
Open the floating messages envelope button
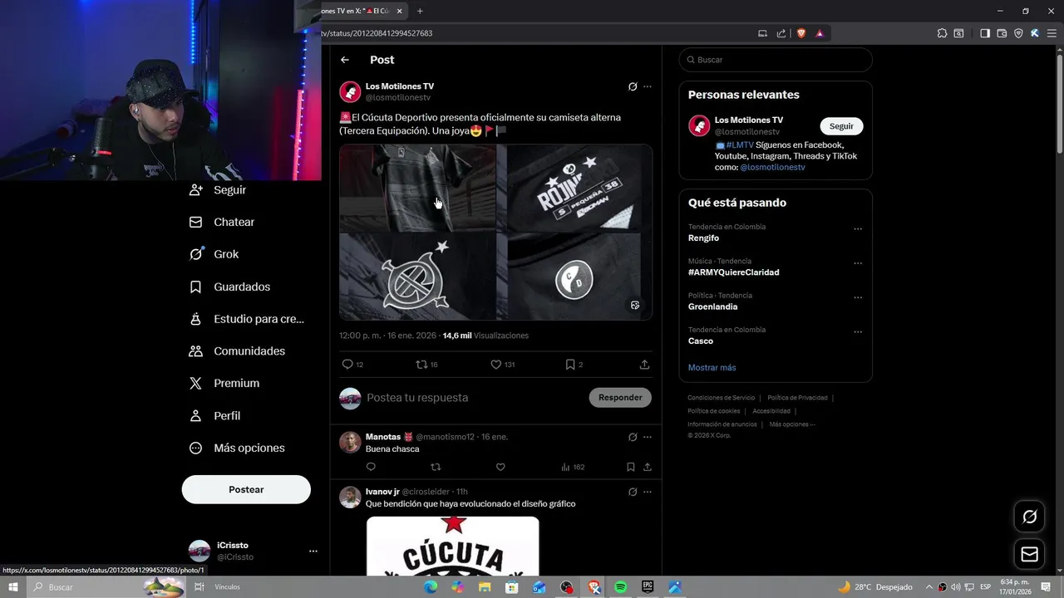(x=1029, y=554)
